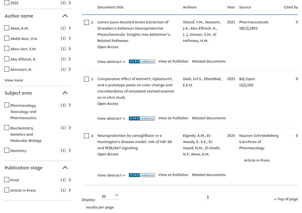The width and height of the screenshot is (302, 213).
Task: Click the arrow next to Final publication stage
Action: click(x=70, y=180)
